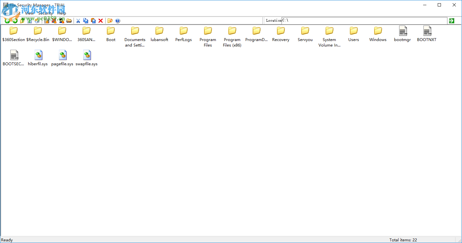Open the View menu
Screen dimensions: 462x243
click(x=29, y=13)
